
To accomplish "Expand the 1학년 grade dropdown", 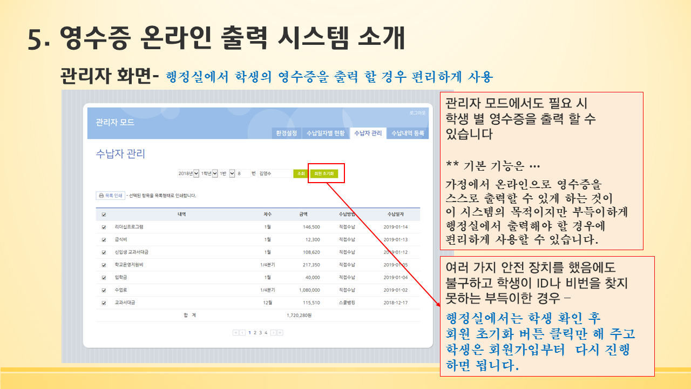I will coord(209,173).
